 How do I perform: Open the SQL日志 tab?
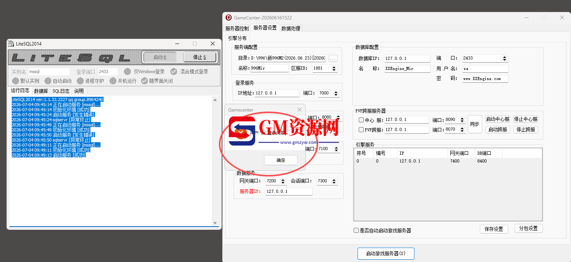tap(61, 91)
